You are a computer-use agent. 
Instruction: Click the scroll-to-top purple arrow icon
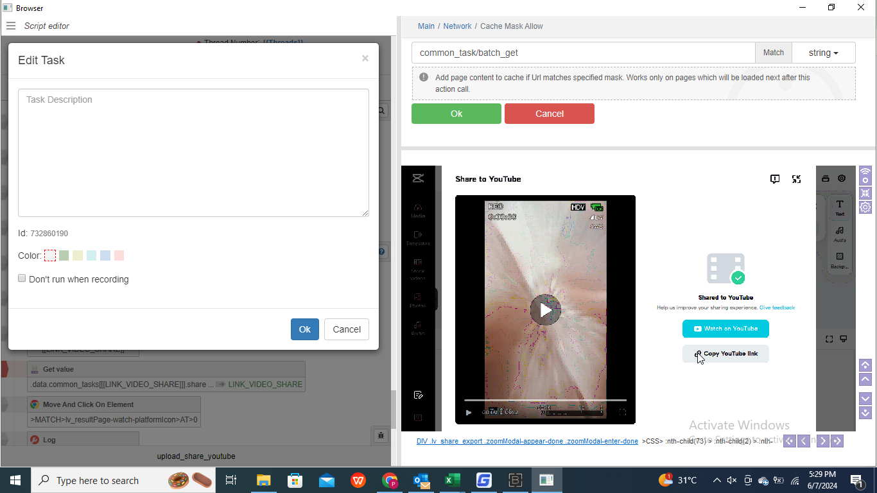865,365
